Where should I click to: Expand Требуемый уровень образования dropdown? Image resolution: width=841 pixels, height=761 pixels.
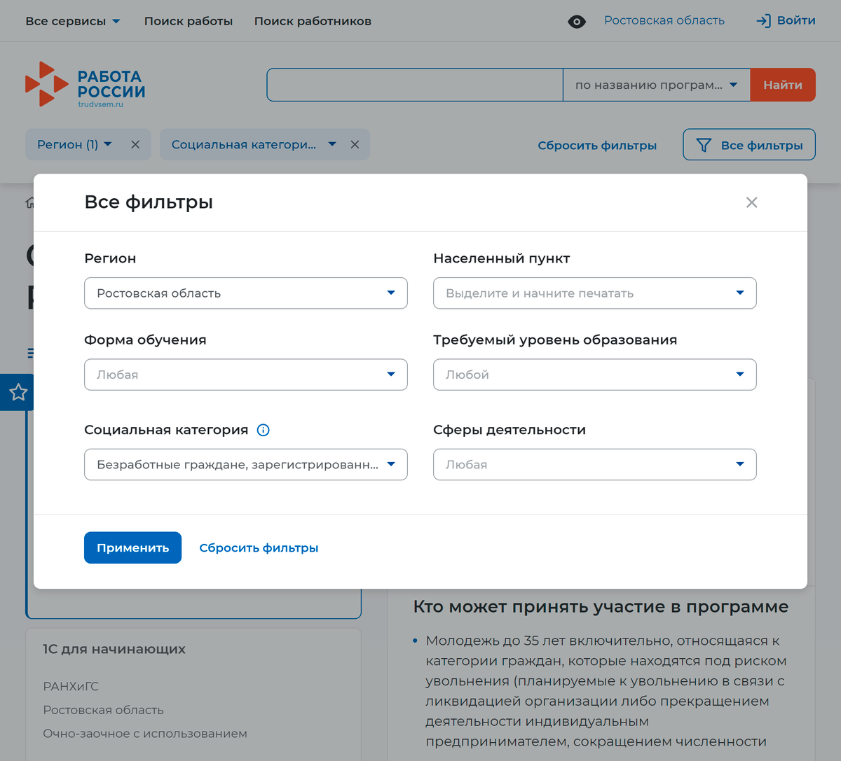point(594,375)
